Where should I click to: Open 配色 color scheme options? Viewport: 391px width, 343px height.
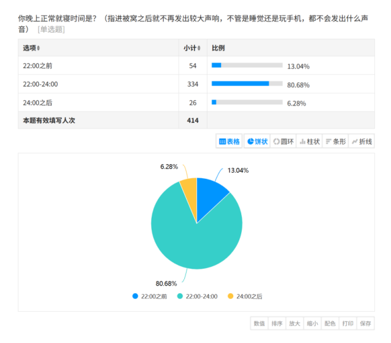point(330,323)
